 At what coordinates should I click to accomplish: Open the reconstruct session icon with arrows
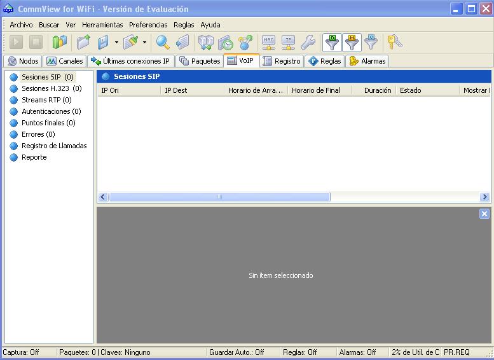[x=206, y=42]
